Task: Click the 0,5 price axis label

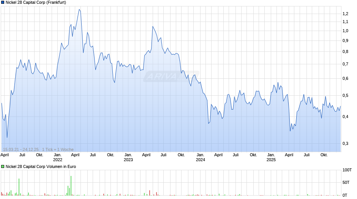Action: (345, 96)
